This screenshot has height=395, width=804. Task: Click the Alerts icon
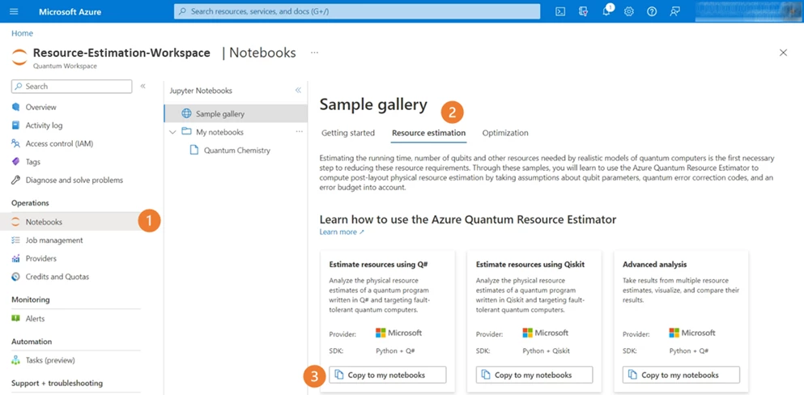pos(16,319)
